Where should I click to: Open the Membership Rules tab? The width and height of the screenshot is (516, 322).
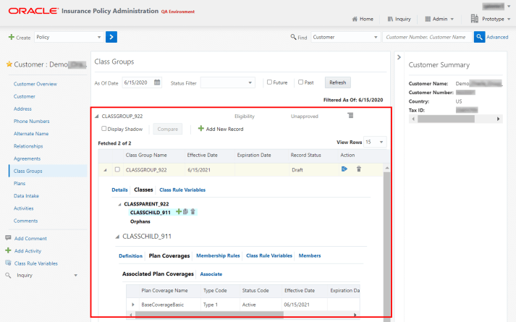coord(218,255)
